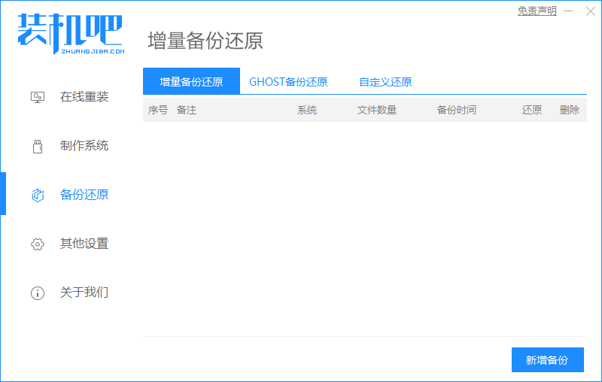Click the gear icon beside 其他设置
Viewport: 602px width, 382px height.
coord(38,244)
